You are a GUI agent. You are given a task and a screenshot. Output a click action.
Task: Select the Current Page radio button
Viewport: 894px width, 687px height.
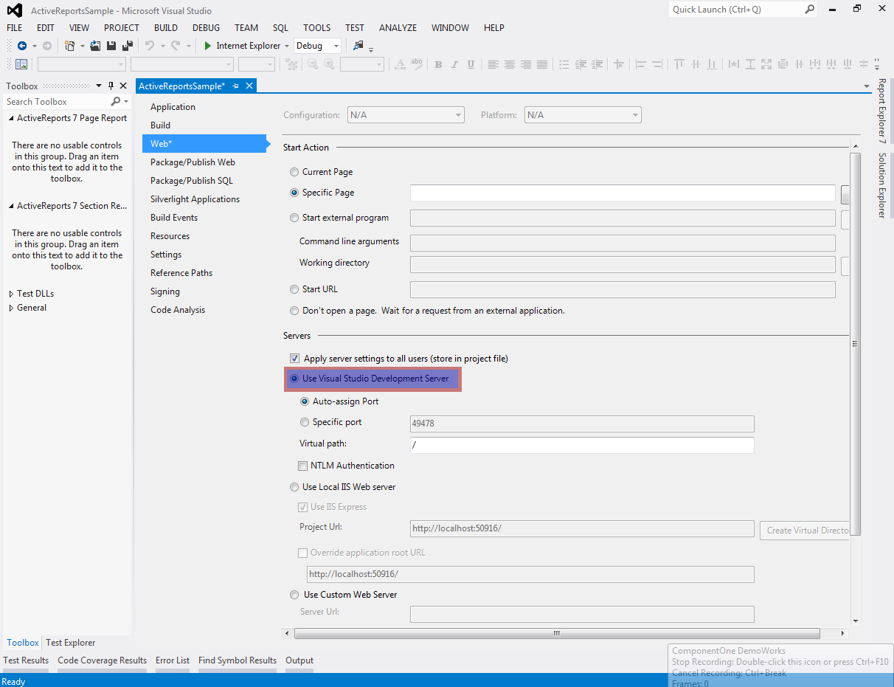click(295, 172)
